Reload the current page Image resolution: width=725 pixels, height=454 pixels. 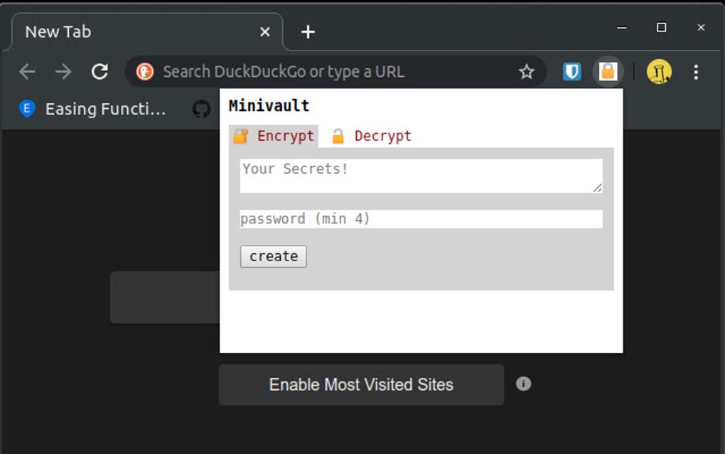point(100,71)
